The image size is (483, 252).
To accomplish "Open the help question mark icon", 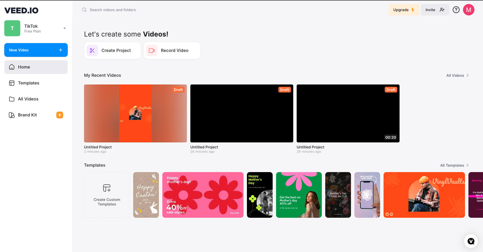I will (x=456, y=10).
